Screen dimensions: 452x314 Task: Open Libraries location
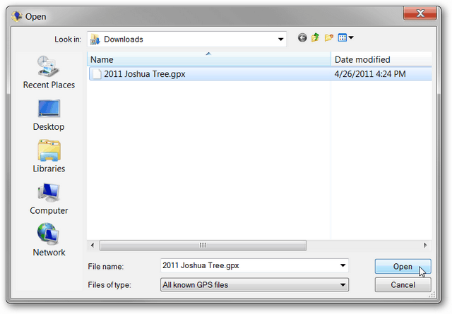click(49, 156)
